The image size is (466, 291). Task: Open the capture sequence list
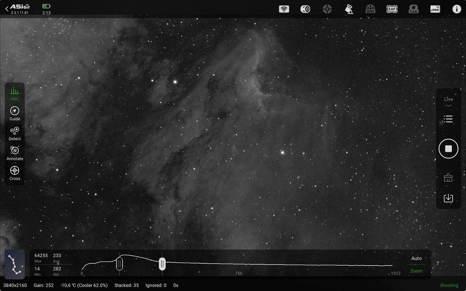(448, 119)
